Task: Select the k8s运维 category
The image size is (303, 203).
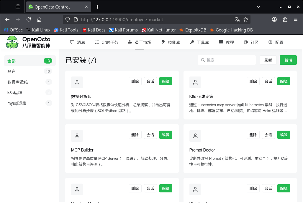Action: click(30, 93)
